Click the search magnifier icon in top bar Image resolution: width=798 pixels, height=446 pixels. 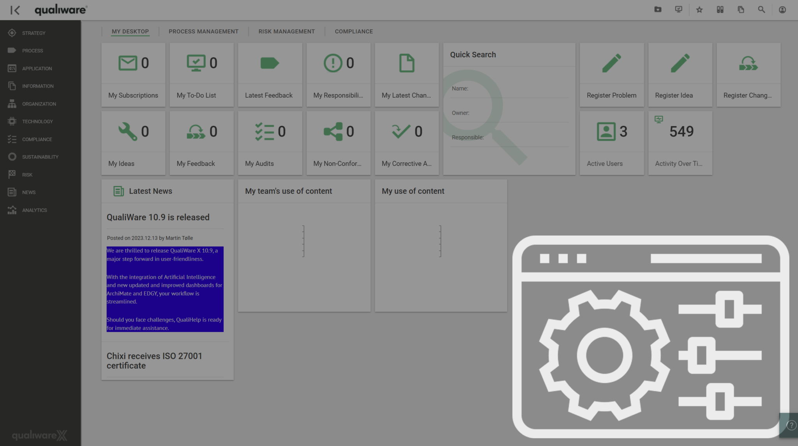coord(761,10)
